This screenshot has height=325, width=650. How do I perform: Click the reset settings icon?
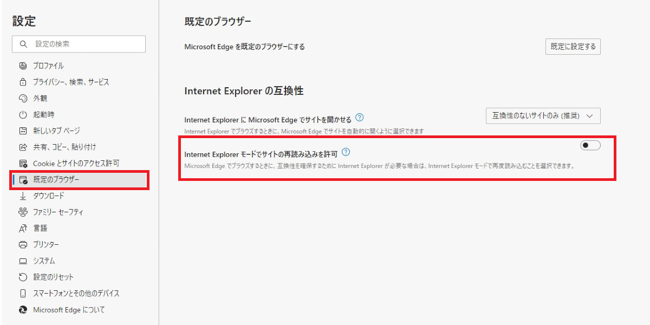[x=23, y=277]
